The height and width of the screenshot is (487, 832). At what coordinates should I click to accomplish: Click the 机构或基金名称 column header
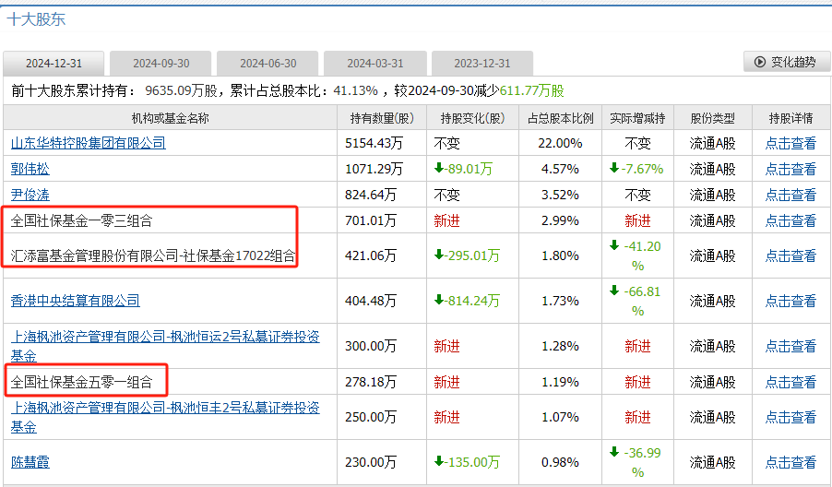[x=171, y=118]
